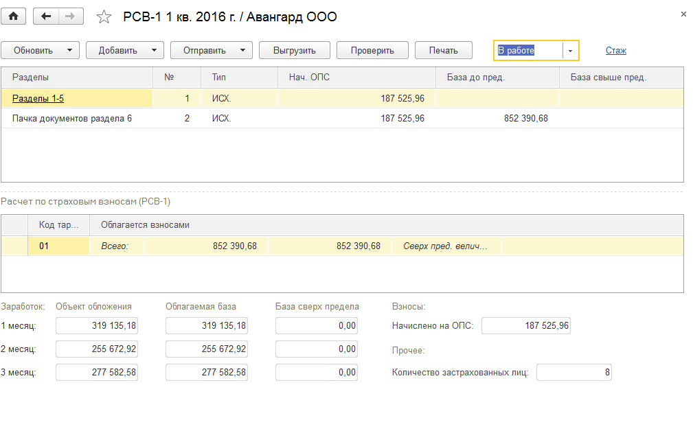Expand the Отправить dropdown arrow
The width and height of the screenshot is (693, 431).
point(242,50)
